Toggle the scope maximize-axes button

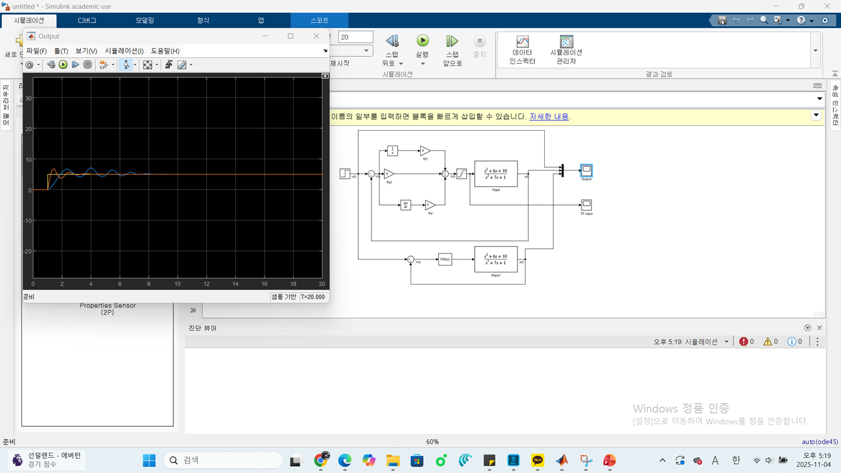[x=325, y=76]
